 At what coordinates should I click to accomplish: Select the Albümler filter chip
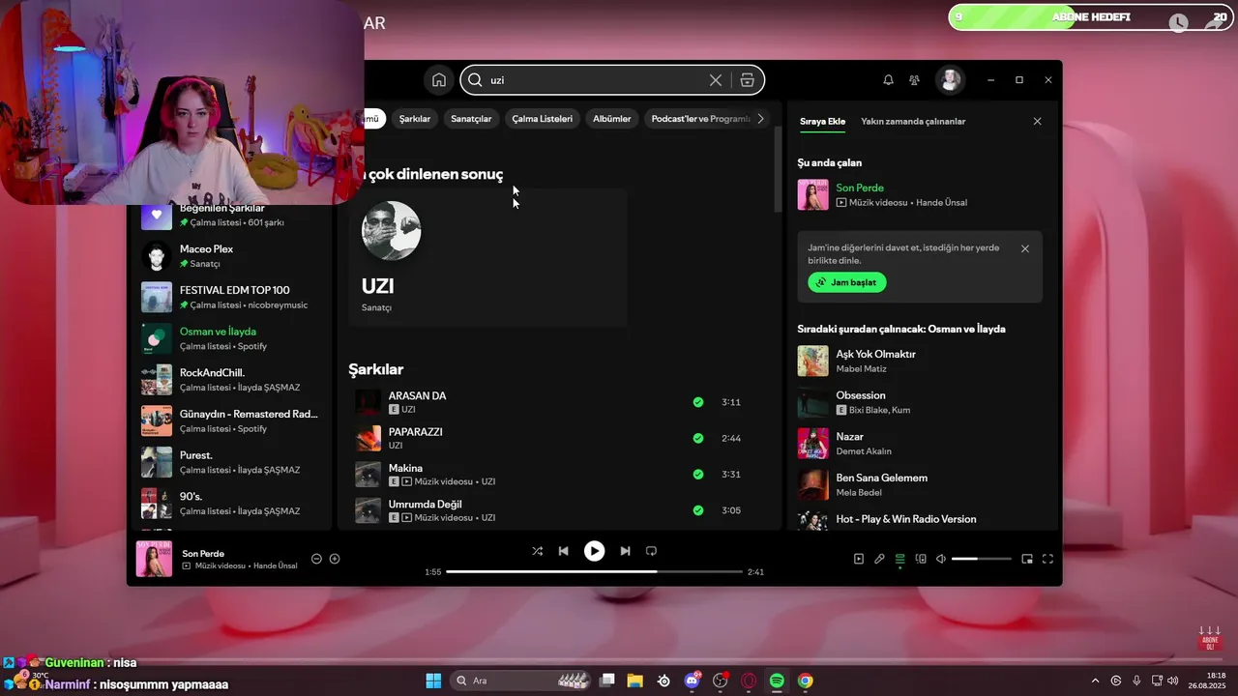612,119
